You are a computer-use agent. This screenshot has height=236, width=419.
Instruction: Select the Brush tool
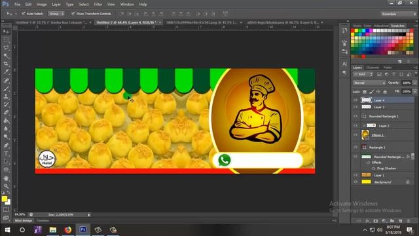pos(6,88)
